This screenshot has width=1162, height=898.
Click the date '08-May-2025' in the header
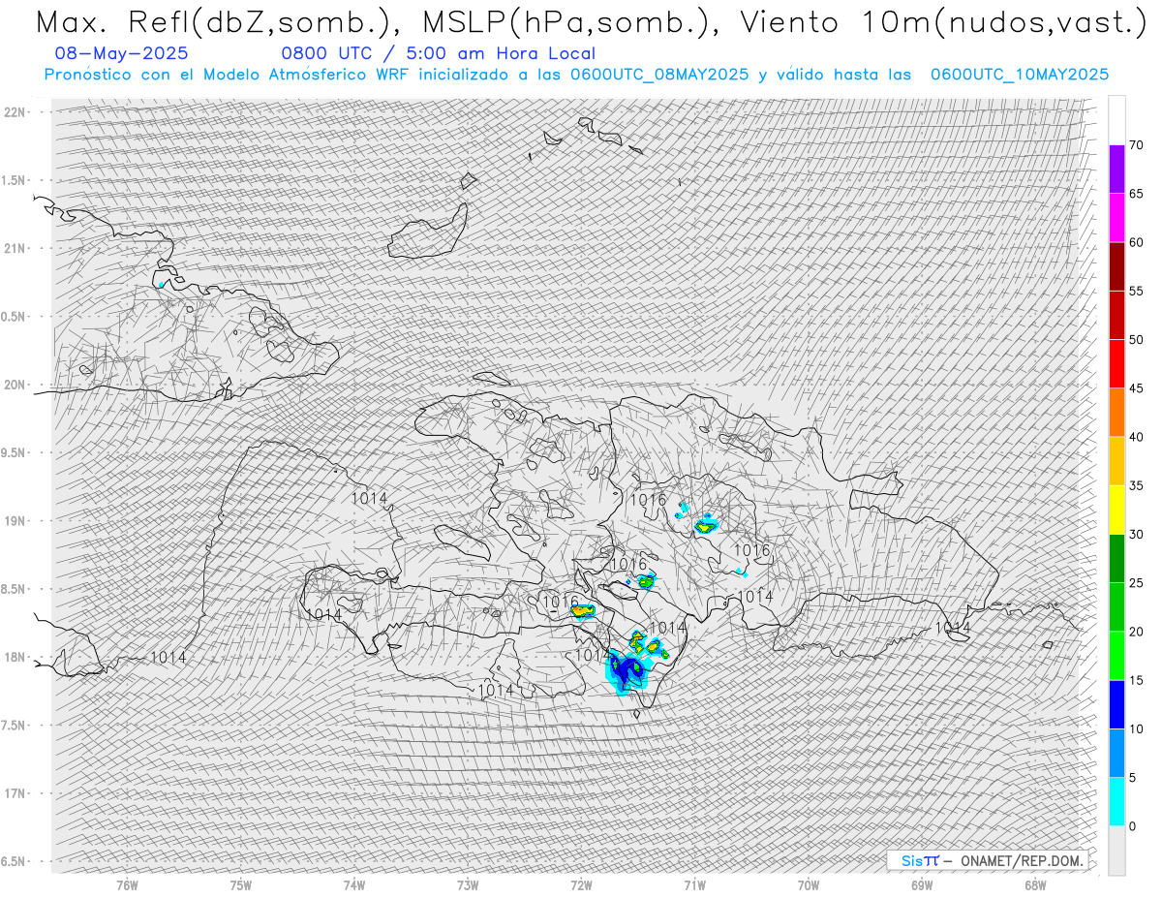tap(122, 53)
